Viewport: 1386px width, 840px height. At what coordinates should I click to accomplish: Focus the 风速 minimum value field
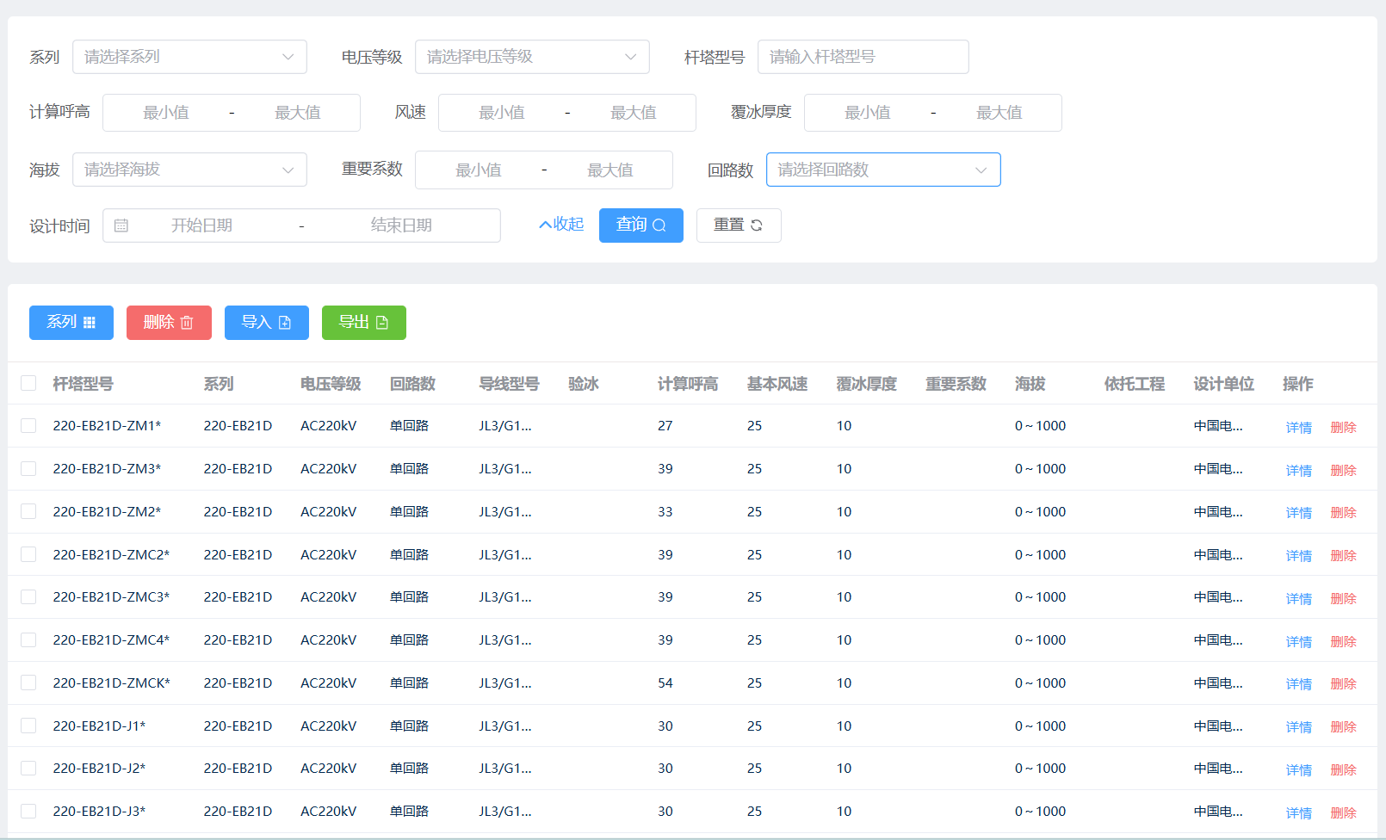[502, 113]
